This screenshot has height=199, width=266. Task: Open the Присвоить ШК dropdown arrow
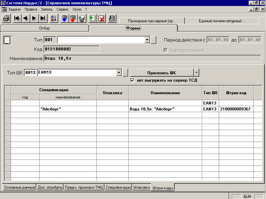tap(196, 73)
